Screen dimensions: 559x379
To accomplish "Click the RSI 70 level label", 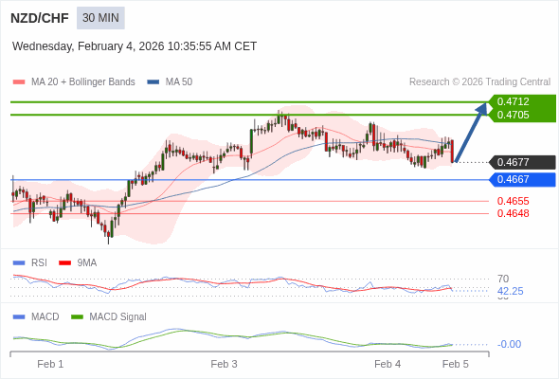I will 503,279.
